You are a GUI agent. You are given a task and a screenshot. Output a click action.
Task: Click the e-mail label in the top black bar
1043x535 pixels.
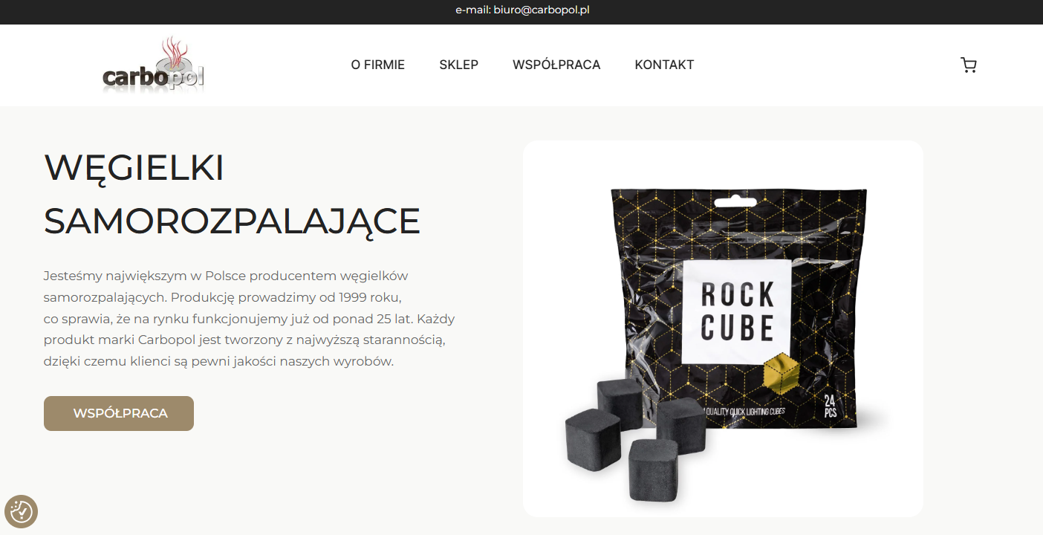click(472, 10)
